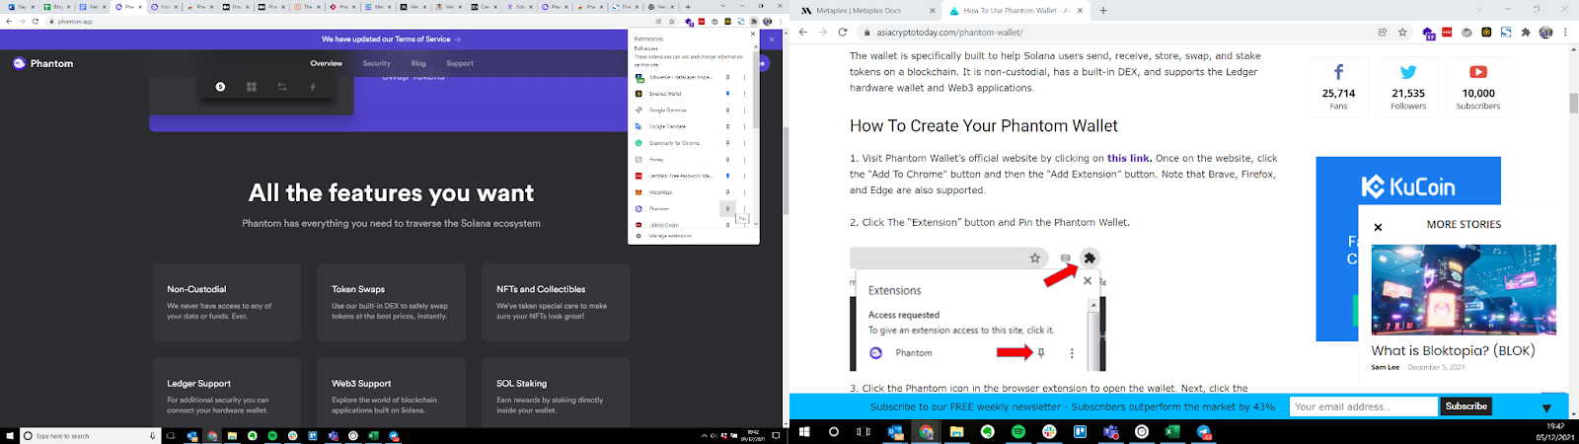
Task: Click the Facebook fans icon
Action: click(x=1338, y=72)
